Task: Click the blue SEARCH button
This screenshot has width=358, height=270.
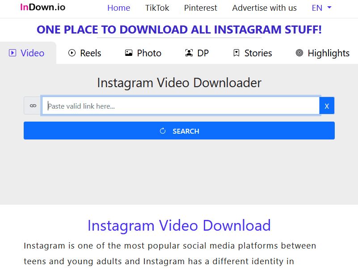Action: coord(179,131)
